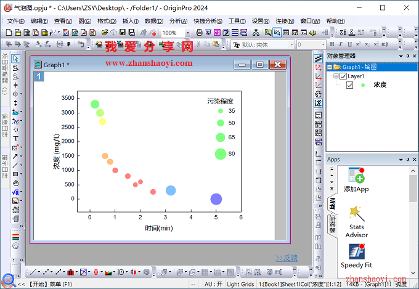Launch the Speedy Fit app
The width and height of the screenshot is (419, 289).
tap(357, 256)
